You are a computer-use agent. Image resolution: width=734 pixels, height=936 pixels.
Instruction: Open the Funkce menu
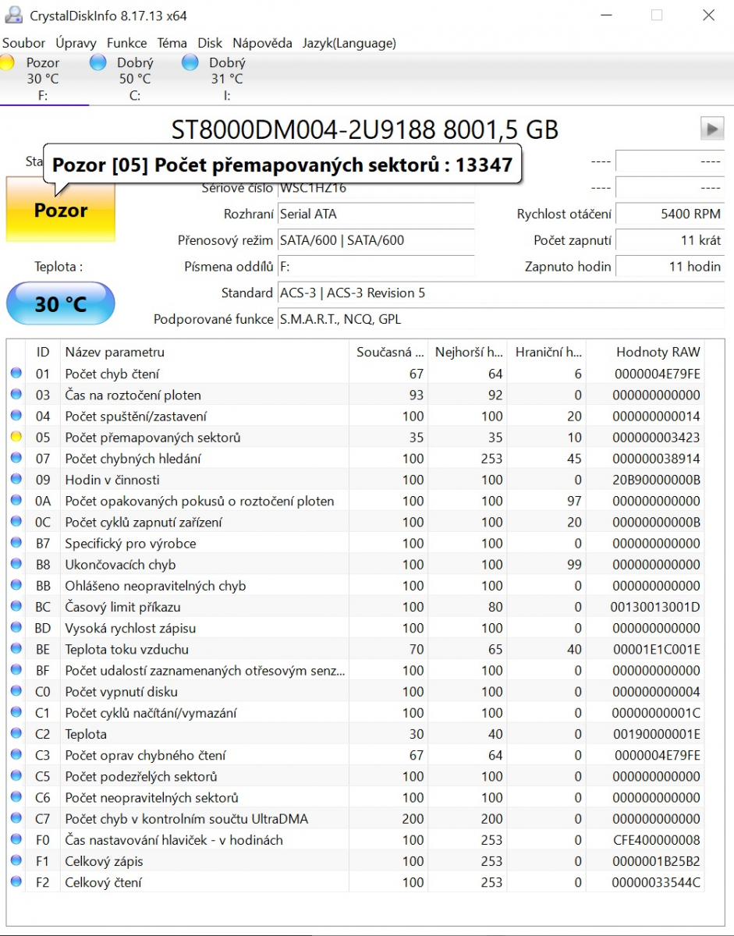point(126,43)
